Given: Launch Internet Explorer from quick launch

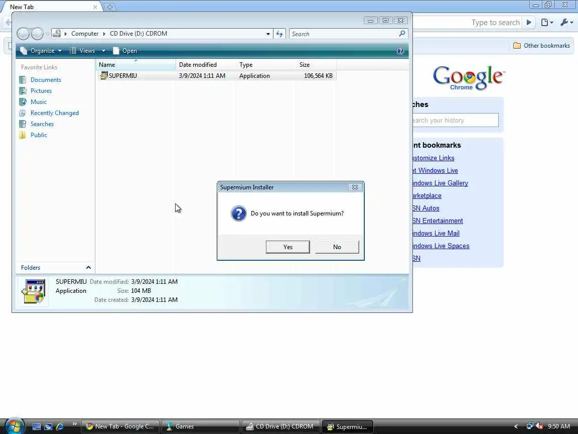Looking at the screenshot, I should tap(59, 426).
